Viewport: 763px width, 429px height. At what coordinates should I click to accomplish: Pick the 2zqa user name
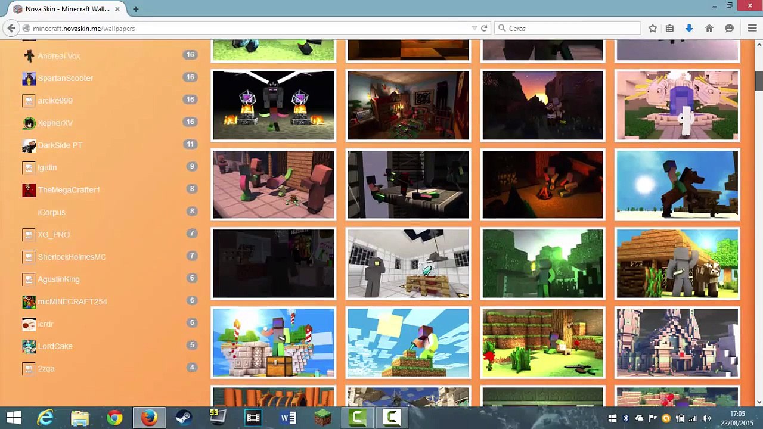pyautogui.click(x=46, y=369)
